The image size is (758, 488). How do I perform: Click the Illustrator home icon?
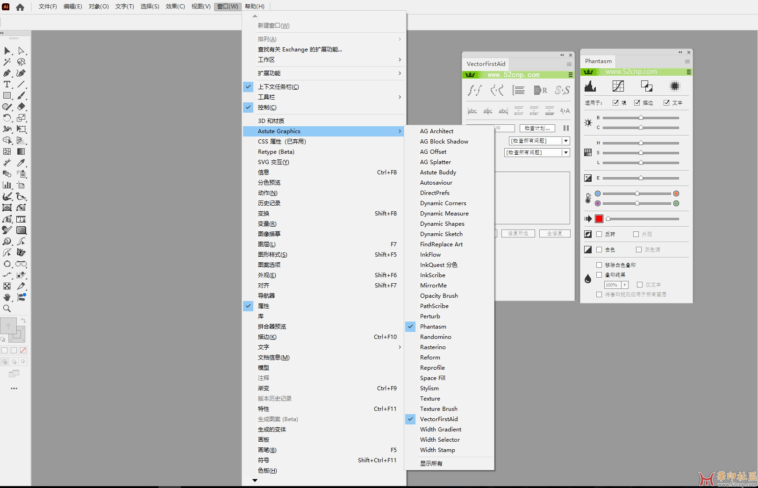20,7
